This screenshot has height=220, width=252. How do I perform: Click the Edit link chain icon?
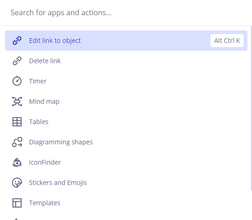[17, 41]
